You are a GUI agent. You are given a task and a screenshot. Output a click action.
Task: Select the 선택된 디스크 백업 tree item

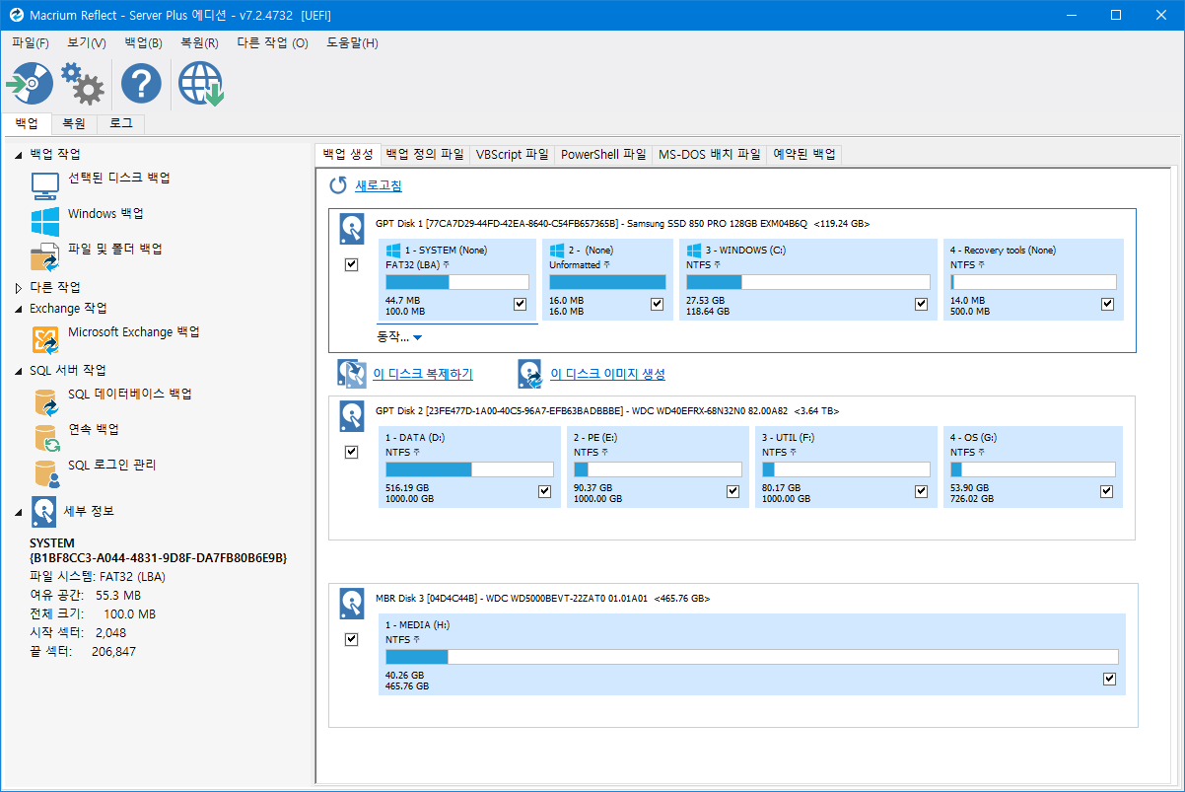click(119, 179)
